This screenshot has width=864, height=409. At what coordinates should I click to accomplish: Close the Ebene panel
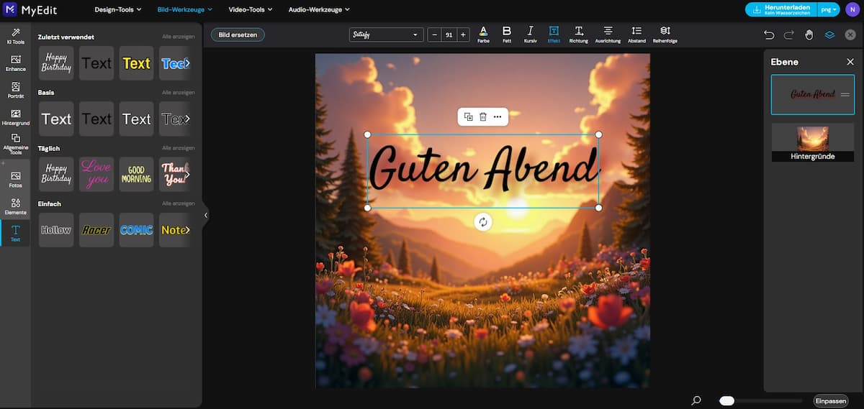coord(850,62)
